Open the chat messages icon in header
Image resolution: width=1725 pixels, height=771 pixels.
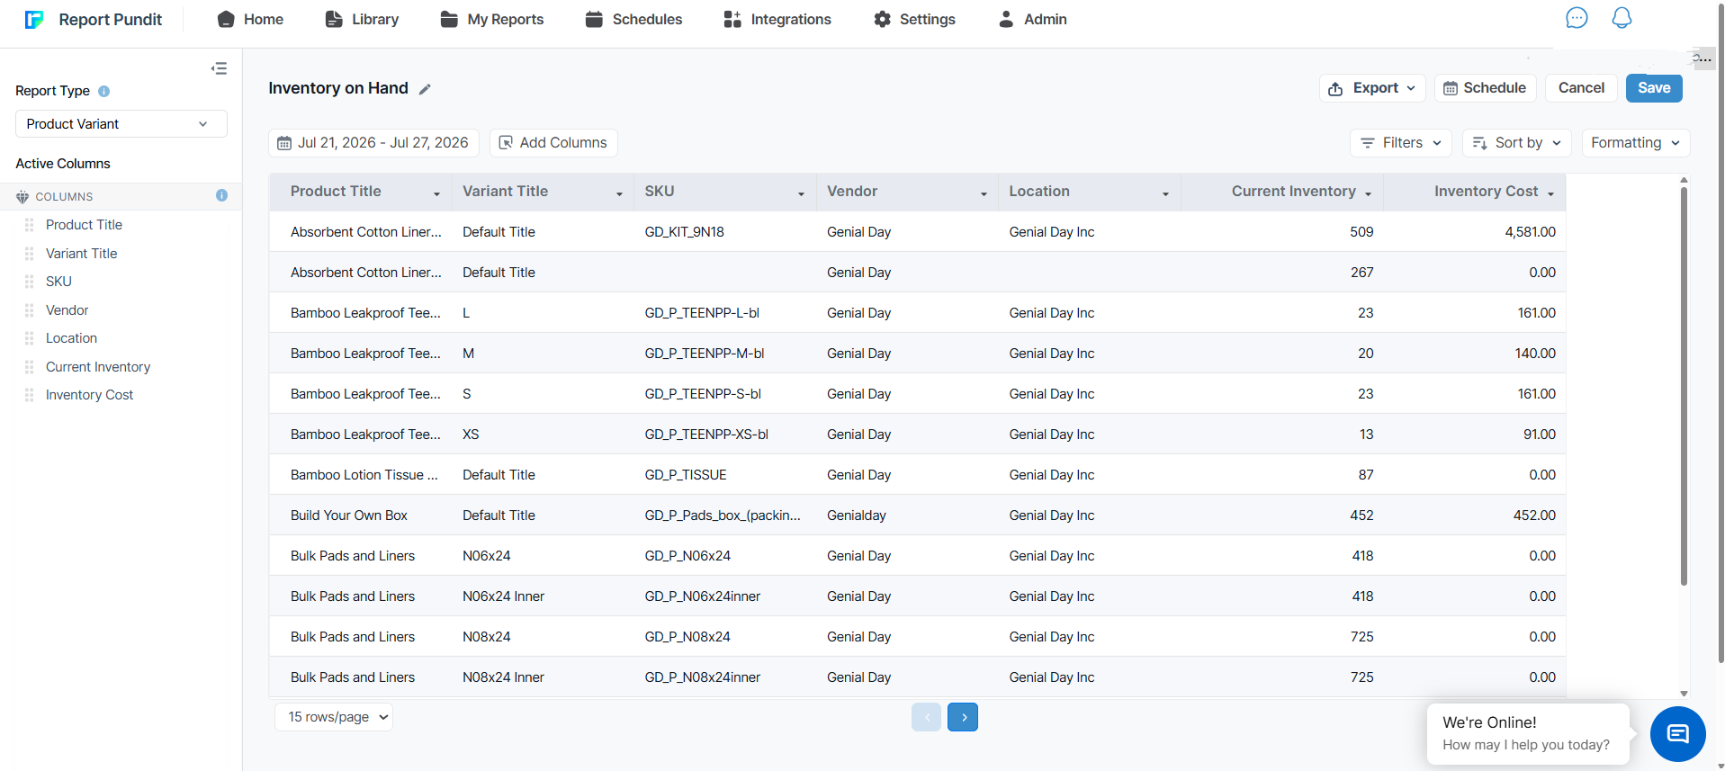(1577, 18)
